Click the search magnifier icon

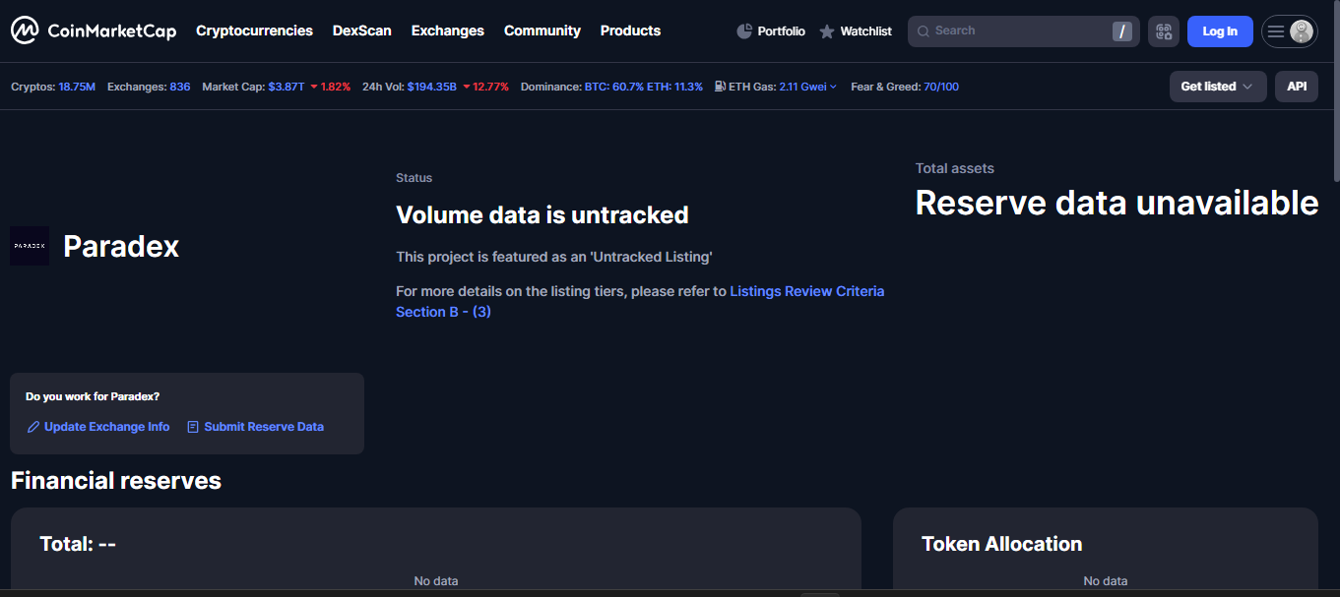point(924,31)
